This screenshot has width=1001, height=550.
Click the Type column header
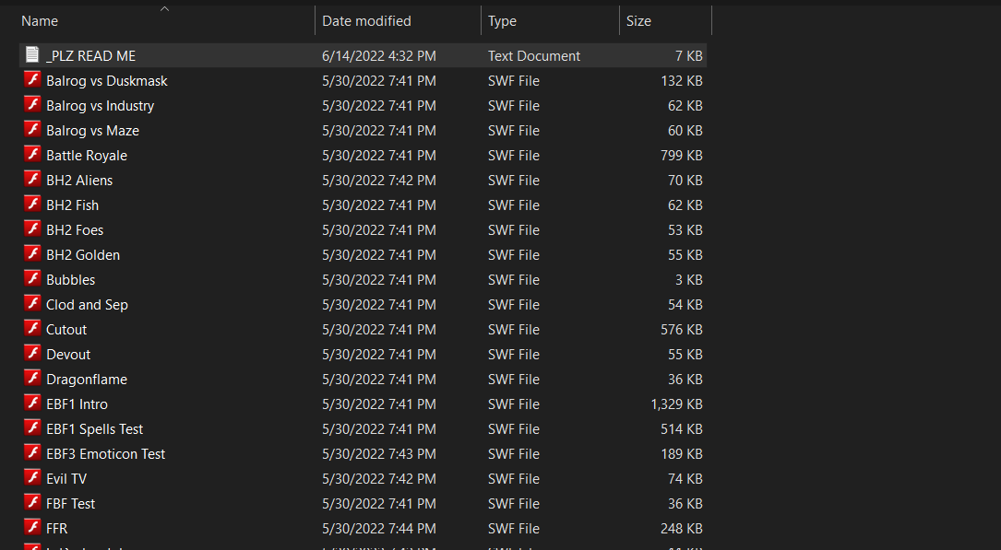pyautogui.click(x=503, y=21)
